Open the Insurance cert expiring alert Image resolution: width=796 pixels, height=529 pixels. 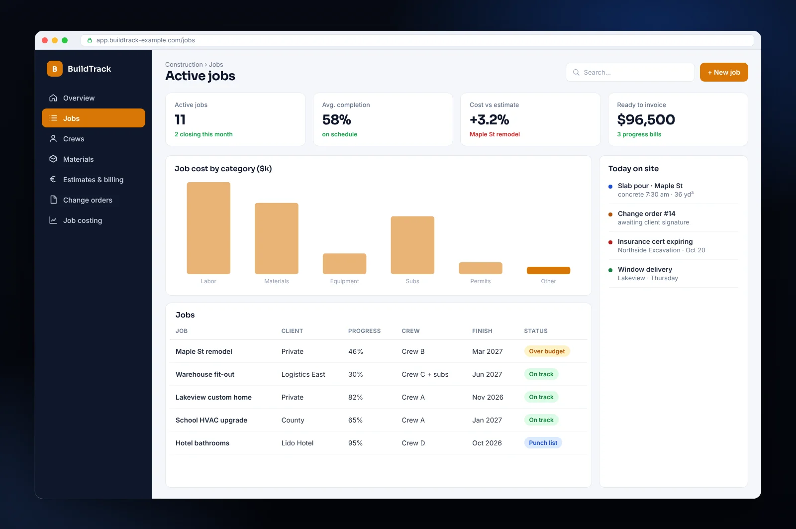point(674,245)
